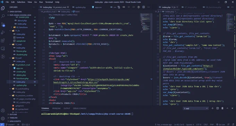Switch to the DEBUG CONSOLE panel tab
Screen dimensions: 236x126
tap(79, 108)
